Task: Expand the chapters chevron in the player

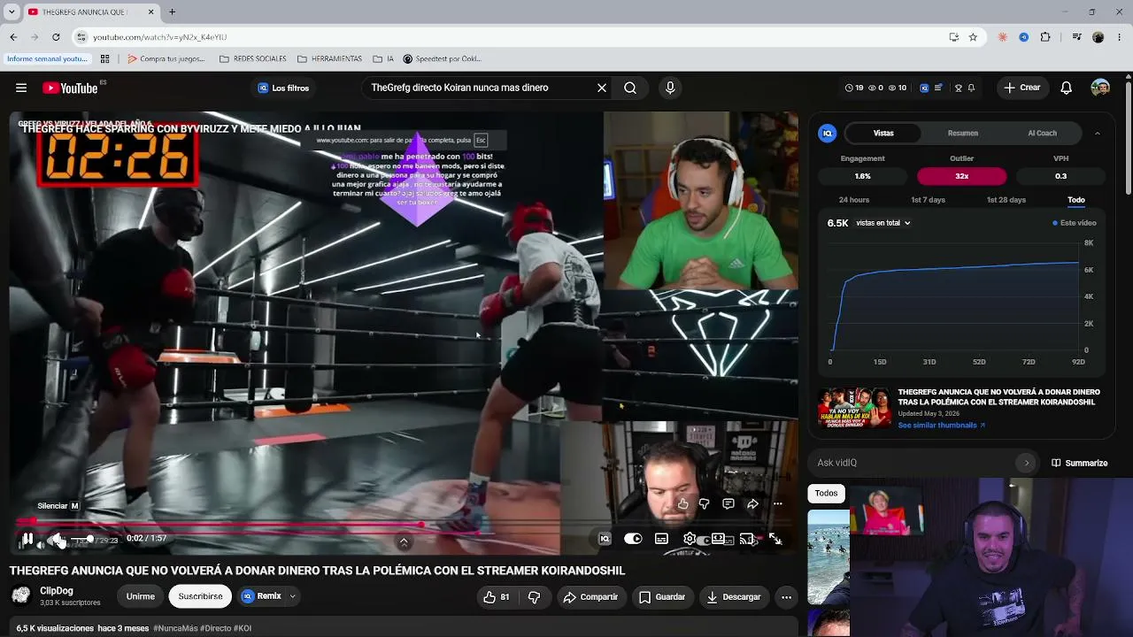Action: click(404, 542)
